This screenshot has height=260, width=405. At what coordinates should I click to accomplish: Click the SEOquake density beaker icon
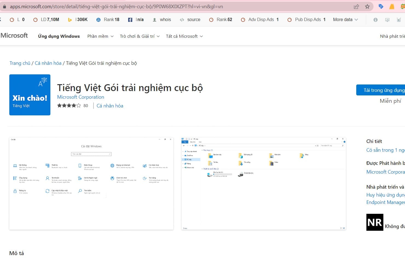coord(399,20)
